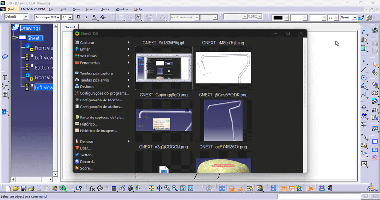Expand the Depurar submenu in ShareX
The width and height of the screenshot is (380, 200).
coord(102,142)
